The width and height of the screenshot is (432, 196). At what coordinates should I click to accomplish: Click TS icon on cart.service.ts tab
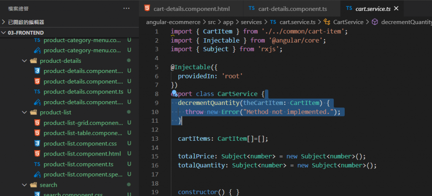coord(349,8)
